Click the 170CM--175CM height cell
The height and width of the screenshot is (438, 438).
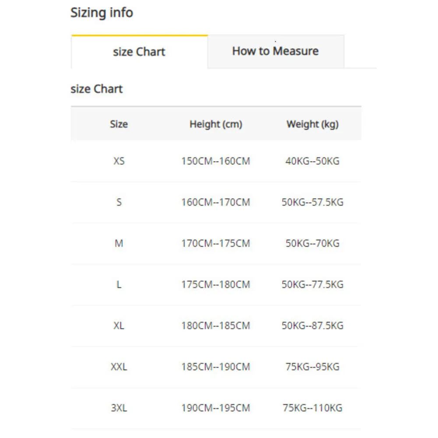[x=215, y=244]
